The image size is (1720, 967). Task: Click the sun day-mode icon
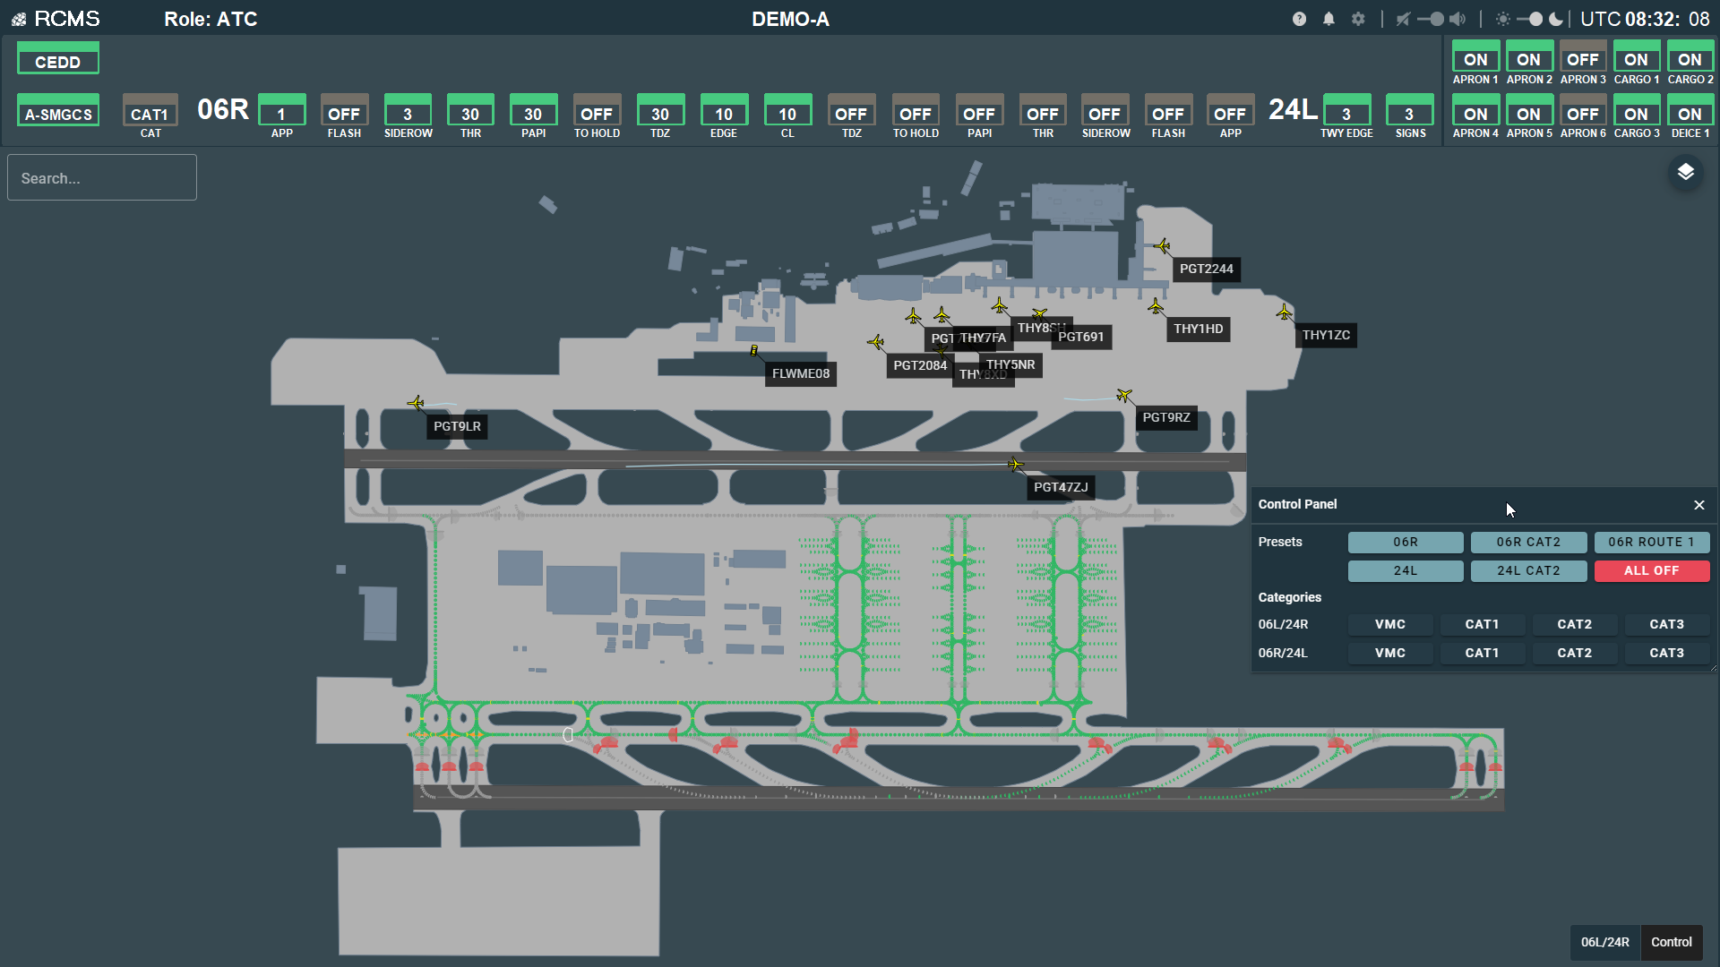[x=1502, y=19]
